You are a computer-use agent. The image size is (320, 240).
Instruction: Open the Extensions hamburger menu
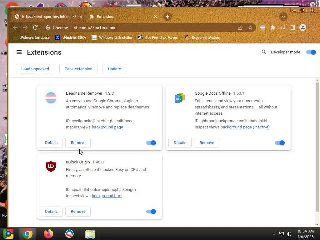tap(19, 52)
